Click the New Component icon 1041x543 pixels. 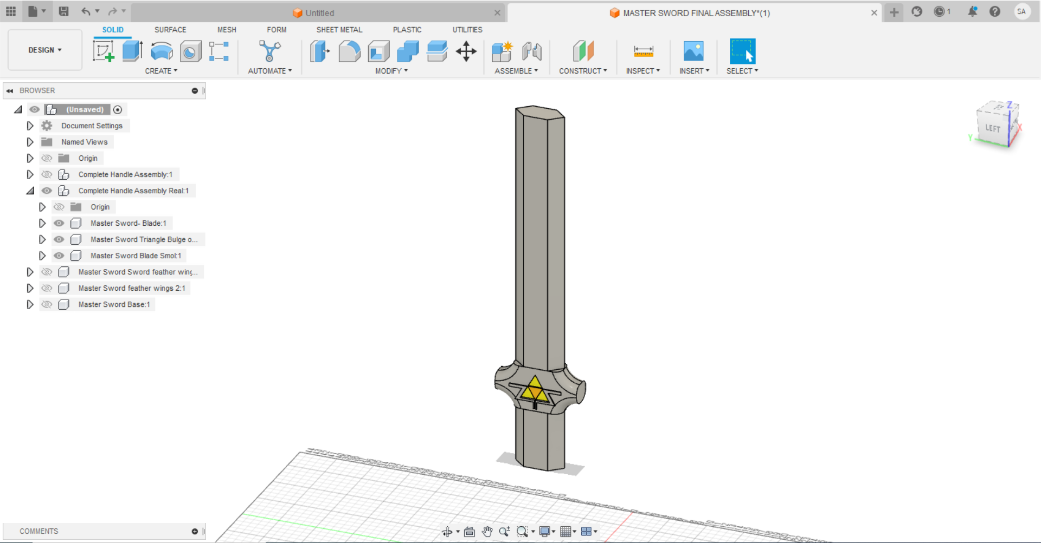502,51
